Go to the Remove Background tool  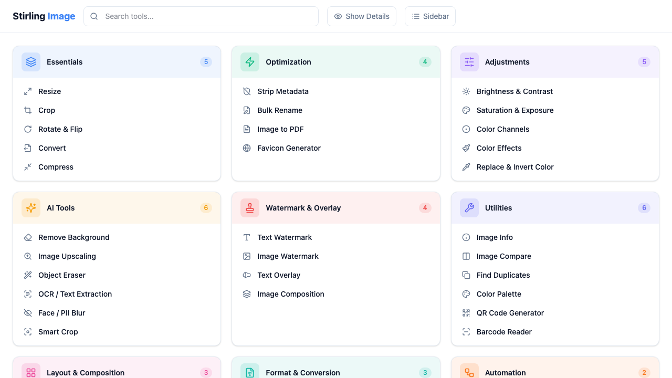pyautogui.click(x=117, y=237)
